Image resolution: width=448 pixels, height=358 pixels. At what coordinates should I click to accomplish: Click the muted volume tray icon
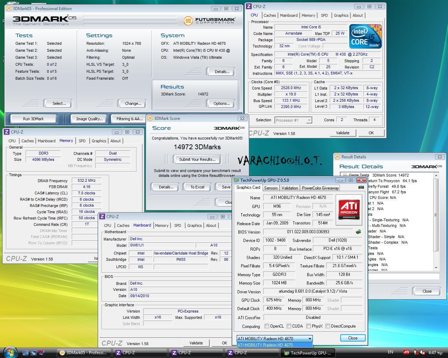(x=422, y=352)
